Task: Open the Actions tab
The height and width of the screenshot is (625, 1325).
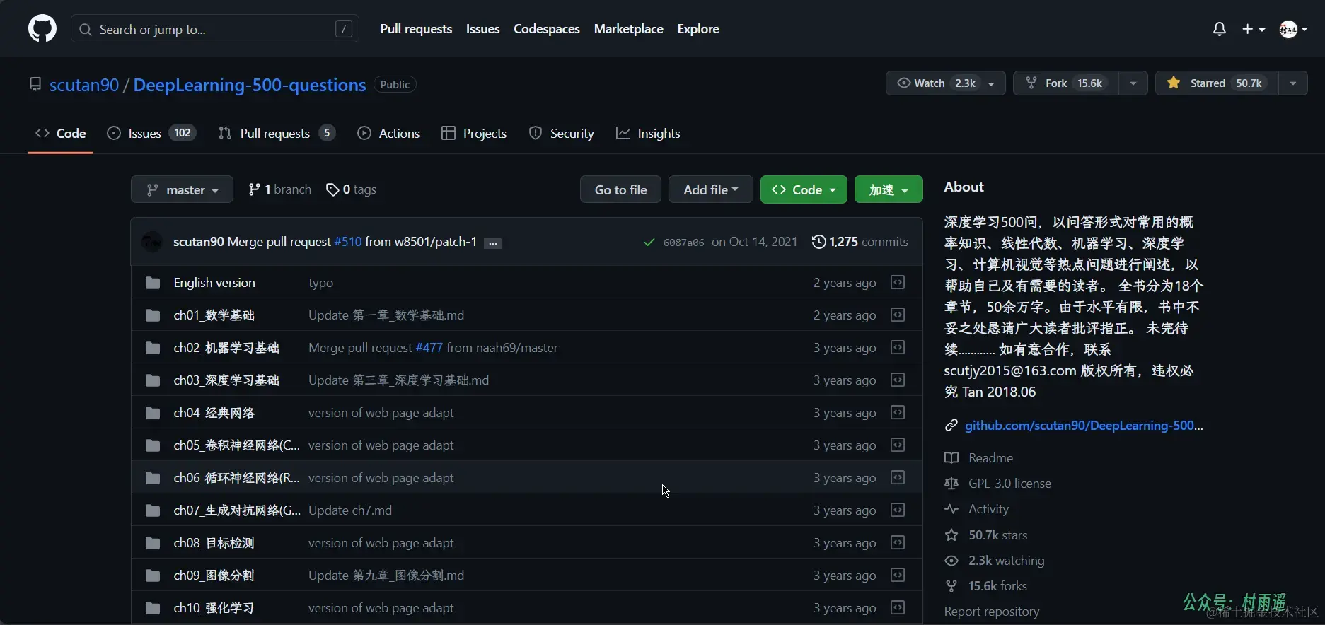Action: (388, 134)
